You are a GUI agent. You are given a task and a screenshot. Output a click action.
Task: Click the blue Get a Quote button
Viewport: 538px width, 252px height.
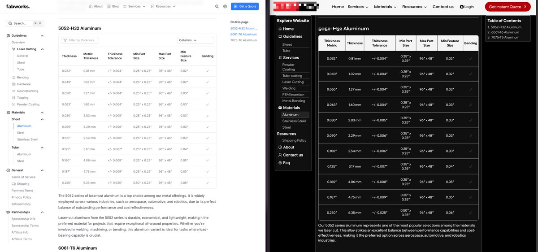[245, 6]
